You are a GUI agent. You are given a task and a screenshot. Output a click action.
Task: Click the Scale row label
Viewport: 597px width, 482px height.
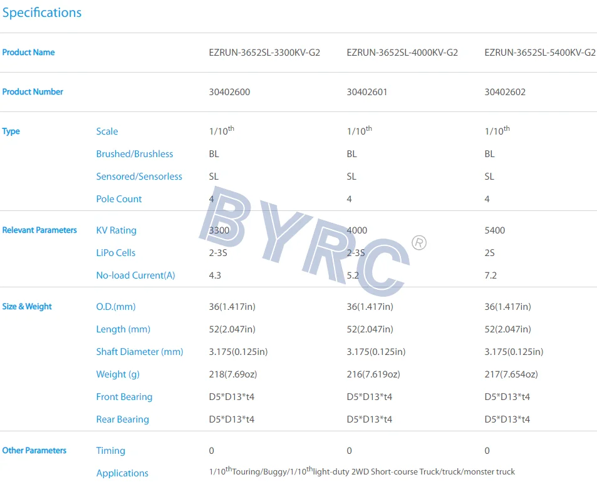pyautogui.click(x=107, y=131)
